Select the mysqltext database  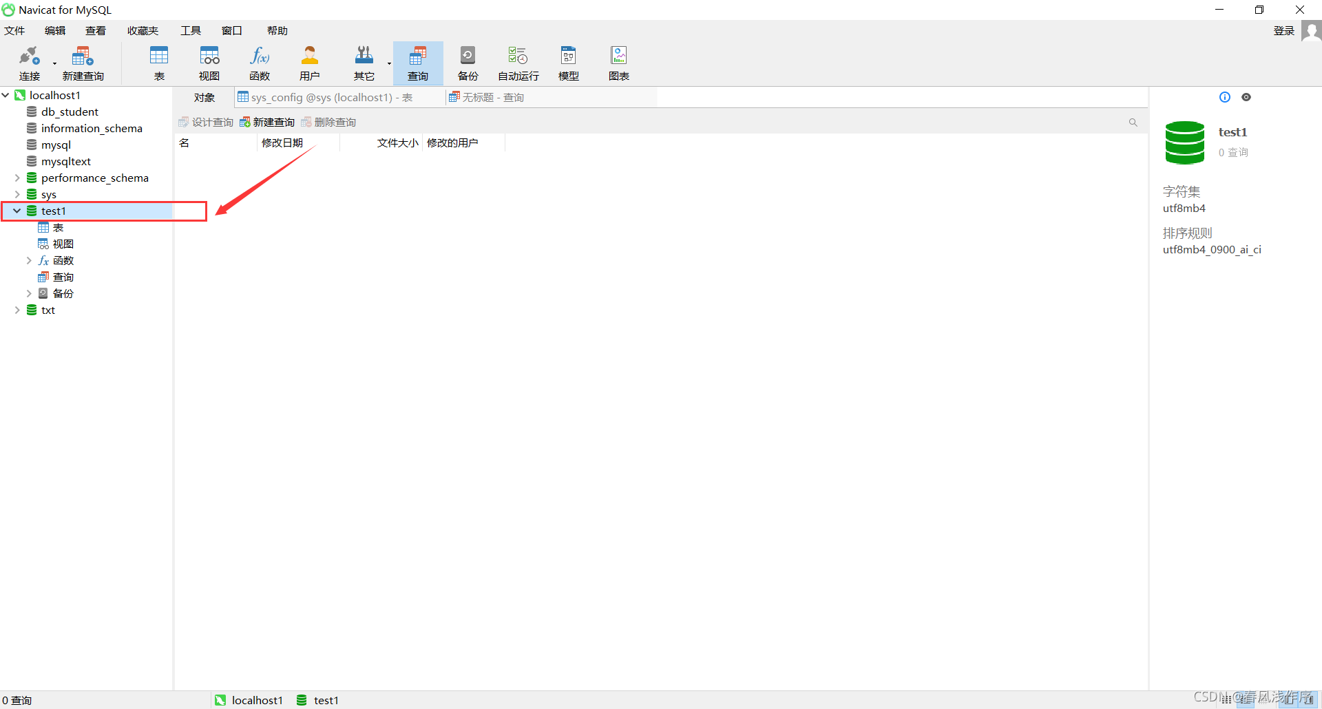click(65, 161)
